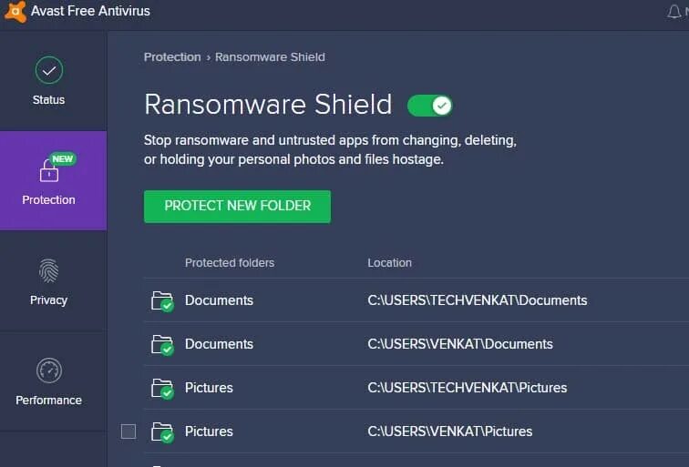Screen dimensions: 689x467
Task: Click the Ransomware Shield heading
Action: point(268,105)
